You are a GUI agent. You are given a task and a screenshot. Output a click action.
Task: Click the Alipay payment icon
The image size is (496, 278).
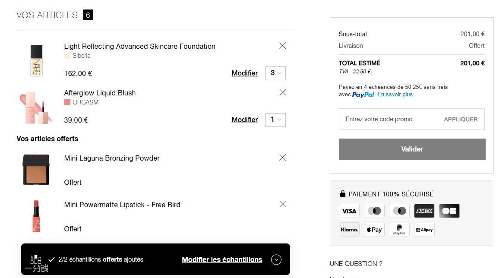tap(424, 230)
